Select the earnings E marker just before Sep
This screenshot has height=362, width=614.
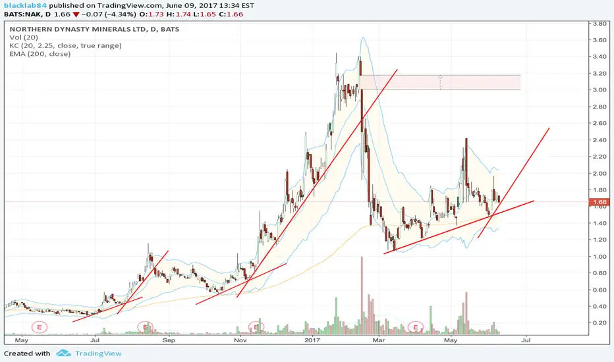[x=146, y=326]
